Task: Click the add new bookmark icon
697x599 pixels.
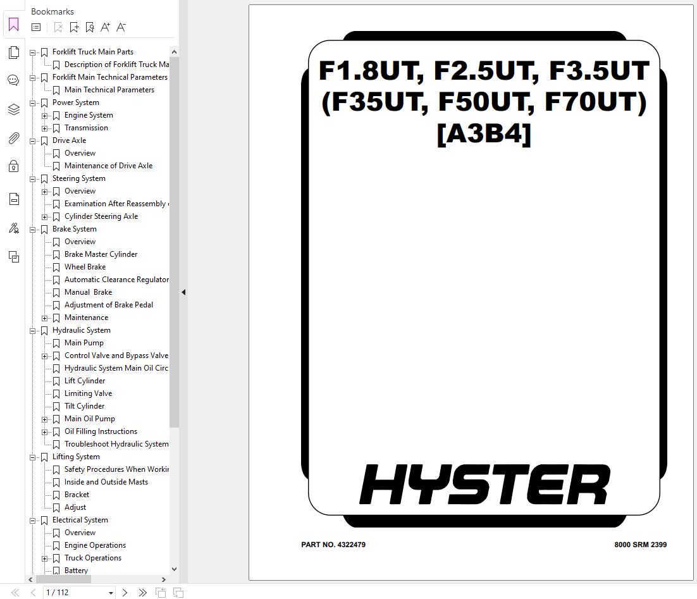Action: (x=74, y=28)
